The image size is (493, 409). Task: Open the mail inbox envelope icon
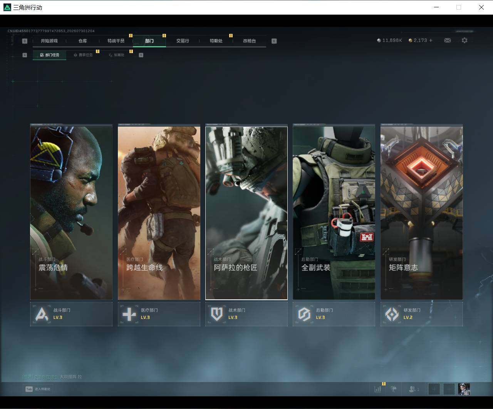coord(447,40)
